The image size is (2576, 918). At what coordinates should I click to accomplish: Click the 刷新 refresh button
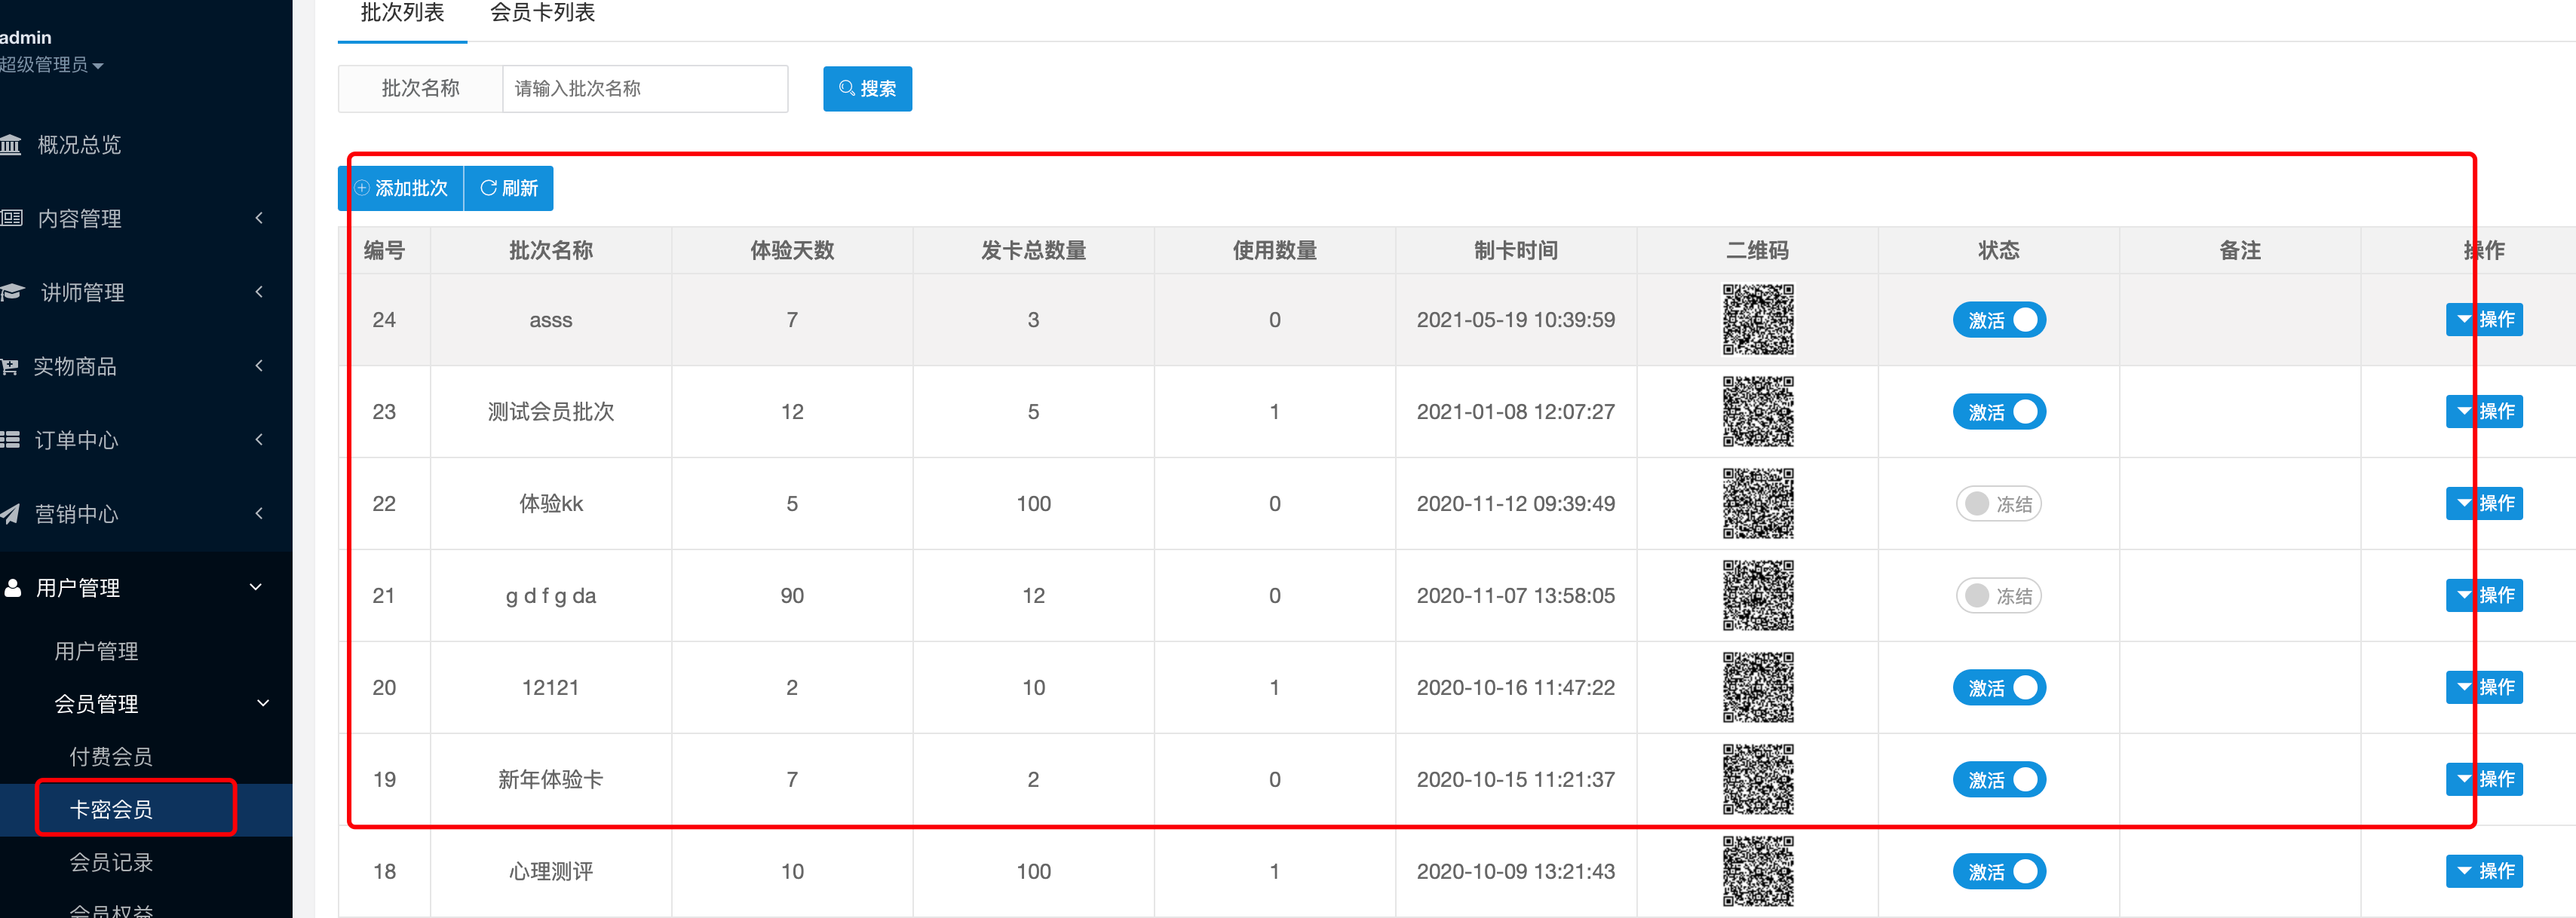509,189
